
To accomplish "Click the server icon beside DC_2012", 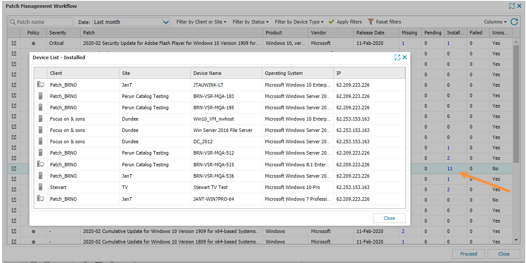I will [41, 141].
